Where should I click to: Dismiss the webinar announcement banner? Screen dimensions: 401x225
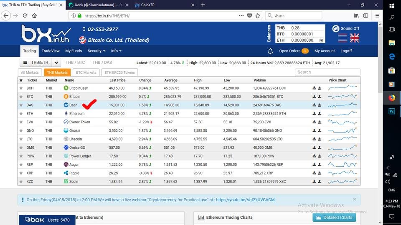click(355, 199)
